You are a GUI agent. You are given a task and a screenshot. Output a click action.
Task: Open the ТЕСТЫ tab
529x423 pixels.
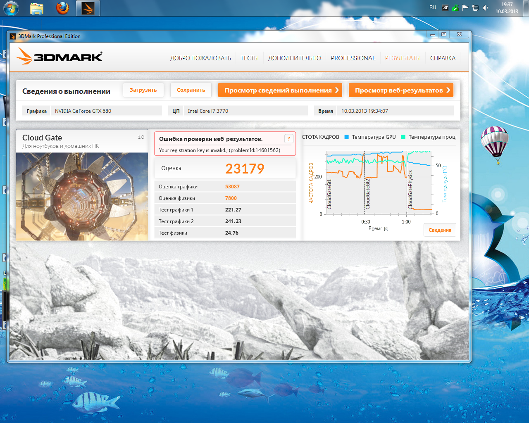tap(250, 58)
